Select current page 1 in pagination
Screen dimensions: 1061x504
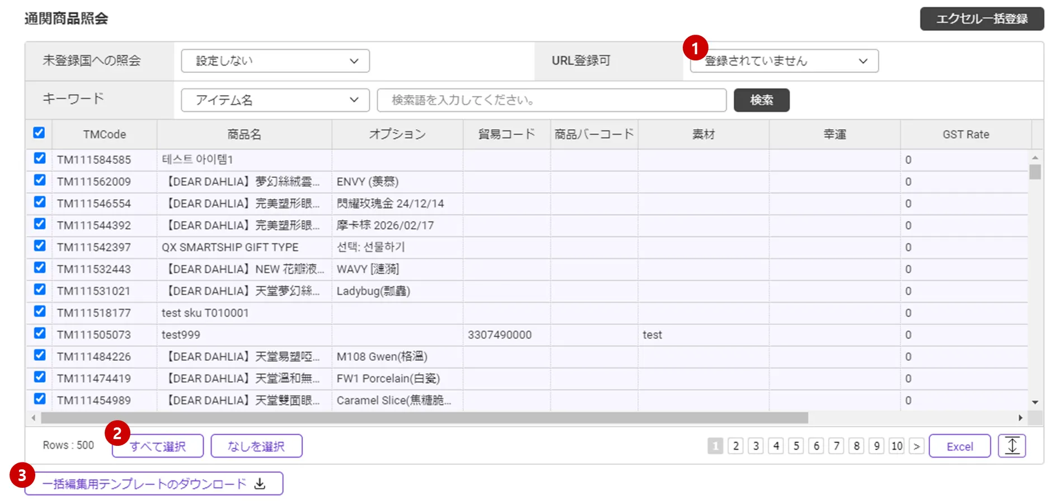click(716, 446)
